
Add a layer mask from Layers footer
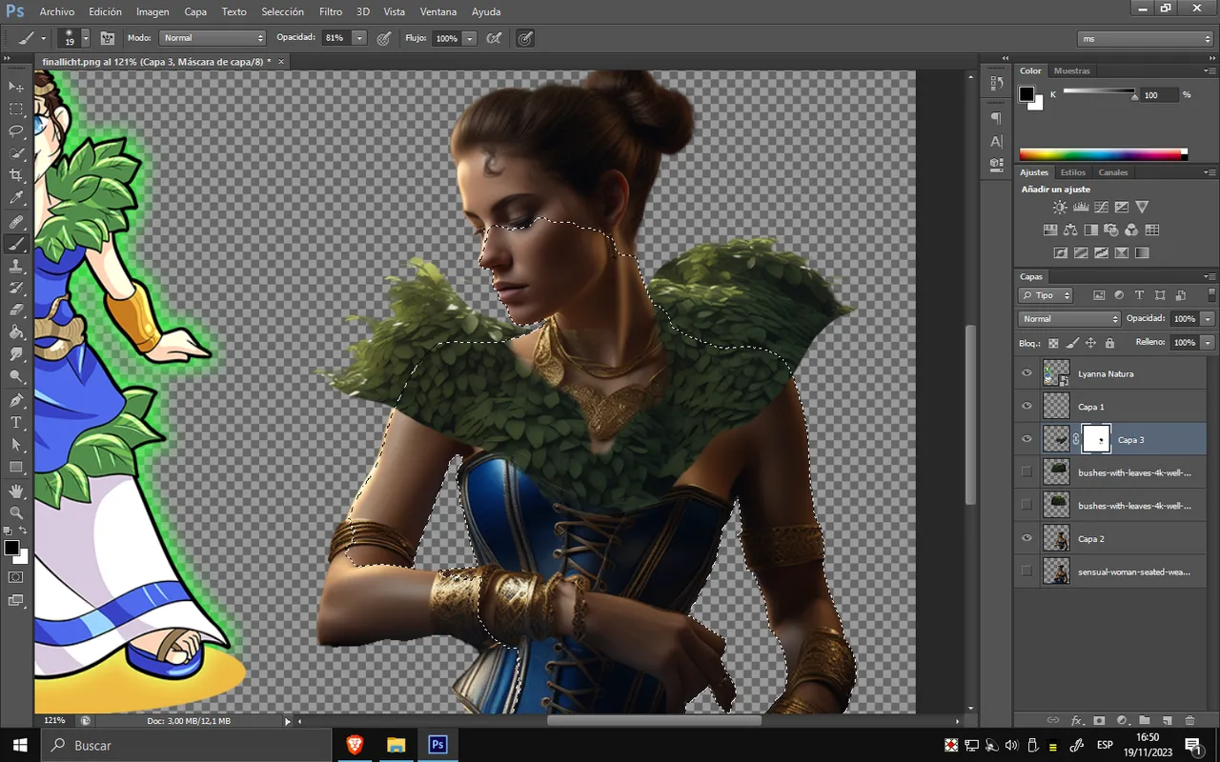click(x=1099, y=721)
